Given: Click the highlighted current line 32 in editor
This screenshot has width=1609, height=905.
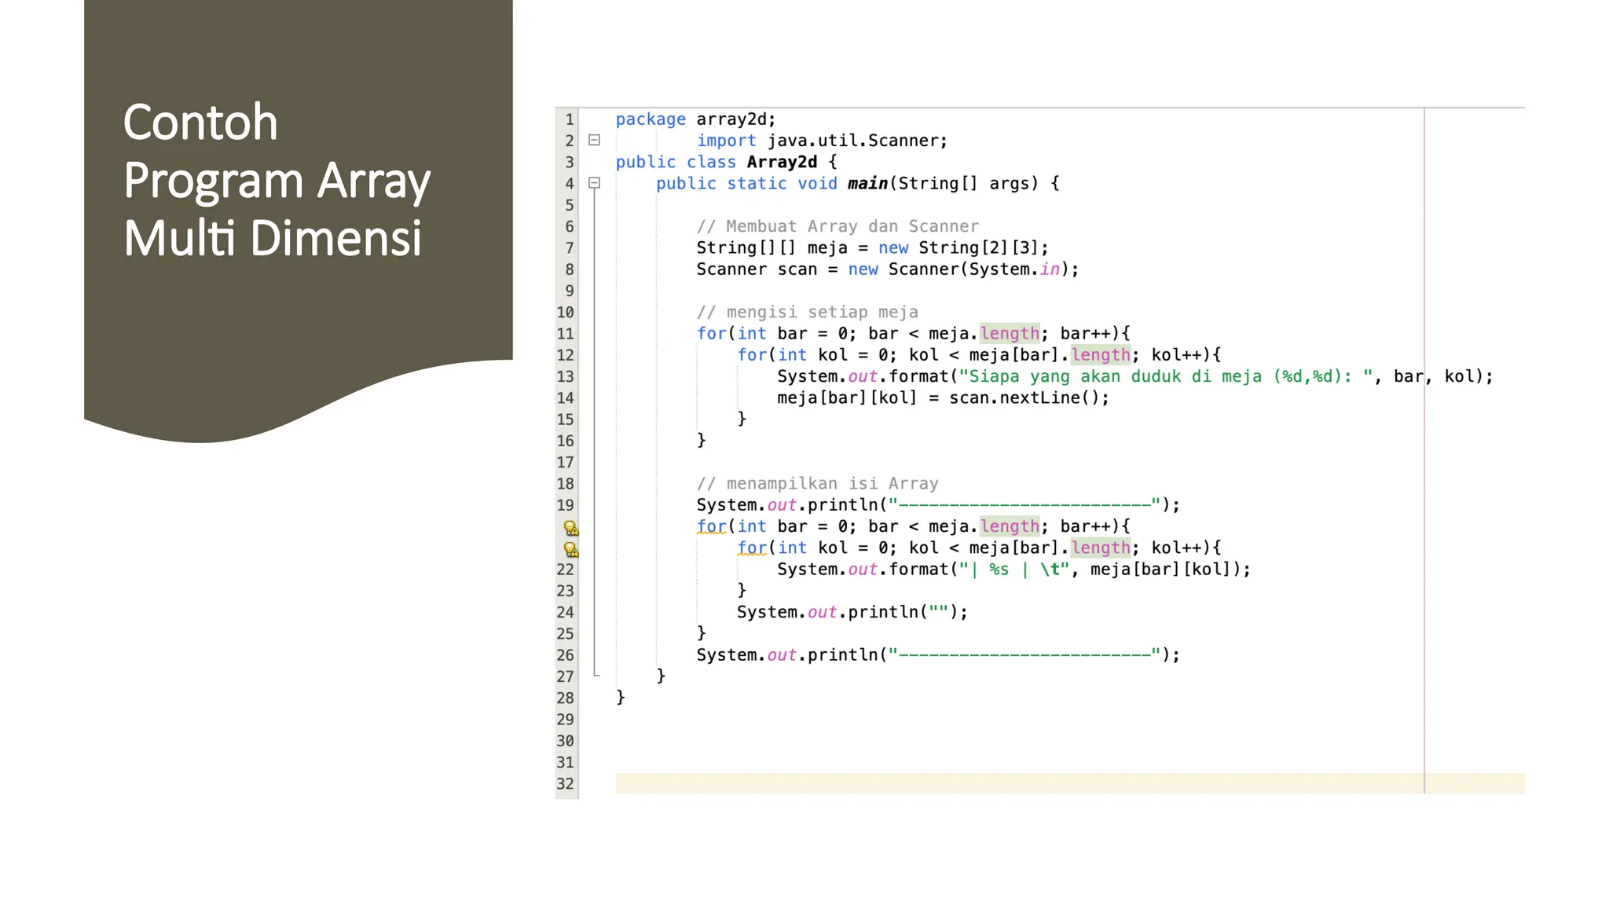Looking at the screenshot, I should pos(1070,783).
